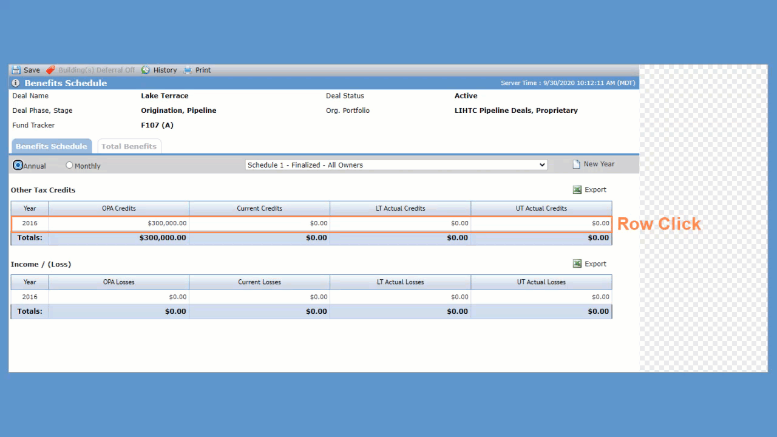Open History via clock icon
Viewport: 777px width, 437px height.
coord(146,70)
